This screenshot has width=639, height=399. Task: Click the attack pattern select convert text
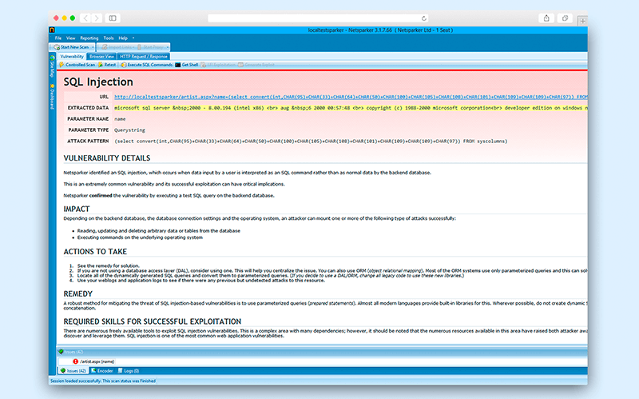tap(311, 142)
